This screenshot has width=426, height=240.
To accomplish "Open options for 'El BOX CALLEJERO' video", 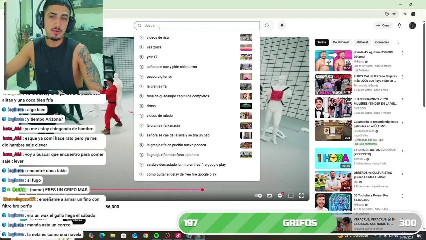I will click(402, 77).
